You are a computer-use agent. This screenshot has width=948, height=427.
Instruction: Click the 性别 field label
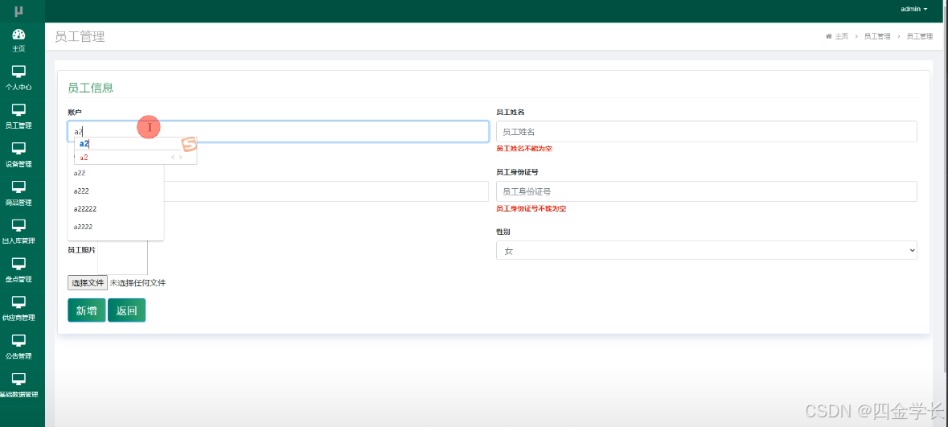coord(503,232)
